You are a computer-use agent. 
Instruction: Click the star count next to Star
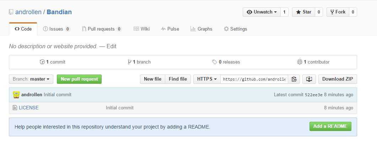(319, 12)
